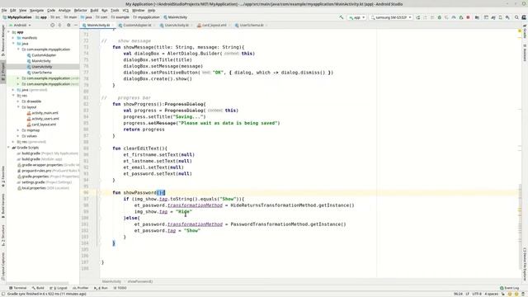Click the red Stop button icon
The image size is (528, 297).
pos(468,17)
